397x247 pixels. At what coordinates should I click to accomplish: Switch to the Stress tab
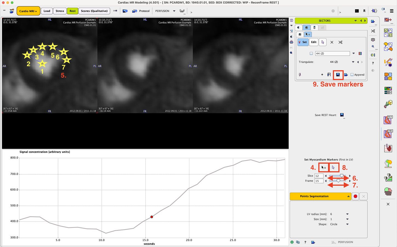(x=60, y=11)
